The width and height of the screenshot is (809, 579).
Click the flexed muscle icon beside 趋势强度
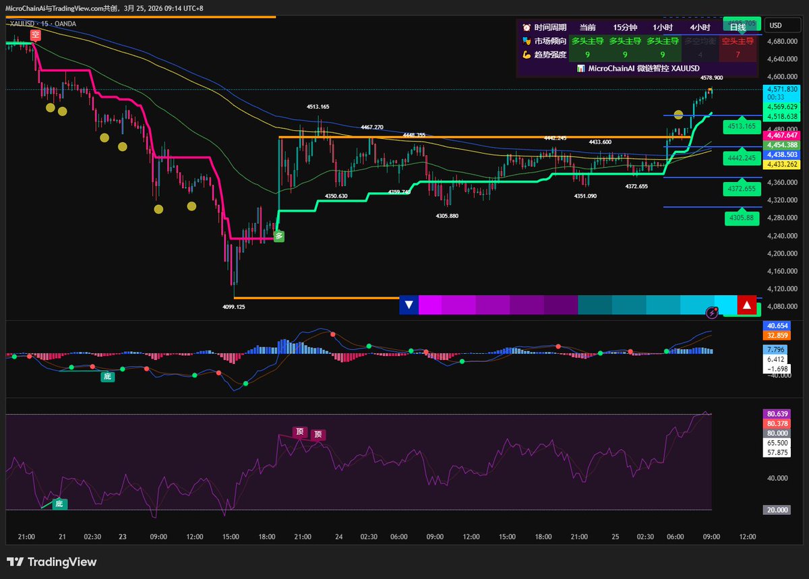[526, 55]
